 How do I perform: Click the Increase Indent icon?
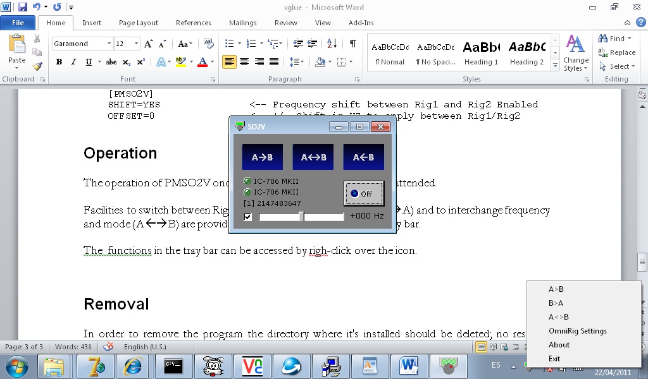313,44
